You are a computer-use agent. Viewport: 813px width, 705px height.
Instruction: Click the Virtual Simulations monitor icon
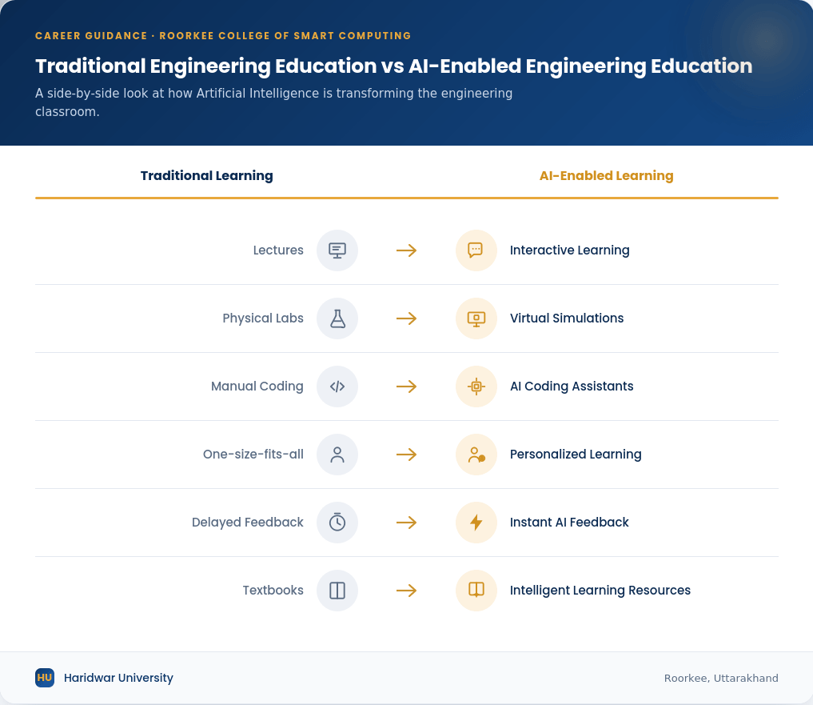[476, 318]
